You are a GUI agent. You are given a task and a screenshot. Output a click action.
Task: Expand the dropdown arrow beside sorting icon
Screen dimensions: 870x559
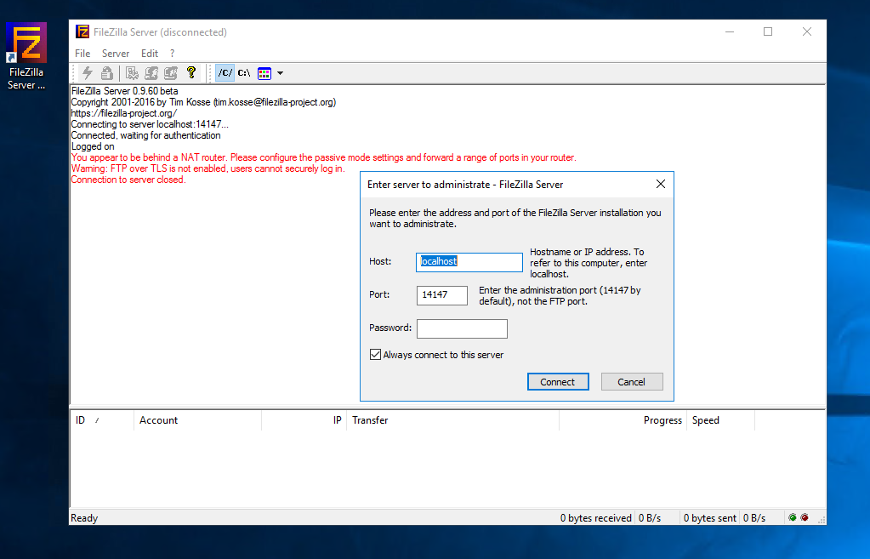tap(280, 73)
